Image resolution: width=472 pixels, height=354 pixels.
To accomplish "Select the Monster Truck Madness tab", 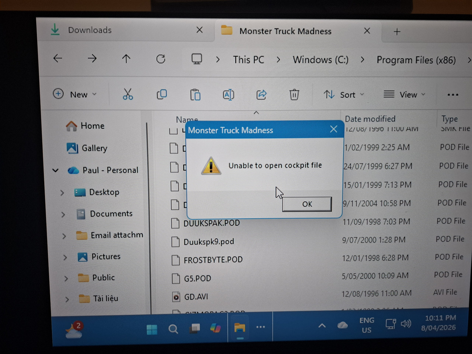I will tap(285, 31).
